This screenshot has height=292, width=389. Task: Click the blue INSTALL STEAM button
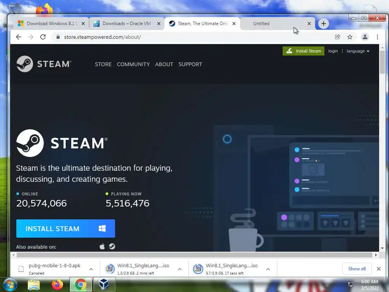click(x=65, y=229)
